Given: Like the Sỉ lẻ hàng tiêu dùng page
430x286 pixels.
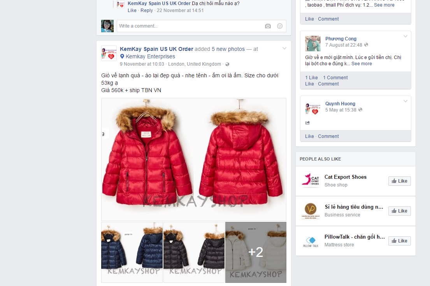Looking at the screenshot, I should pos(399,211).
